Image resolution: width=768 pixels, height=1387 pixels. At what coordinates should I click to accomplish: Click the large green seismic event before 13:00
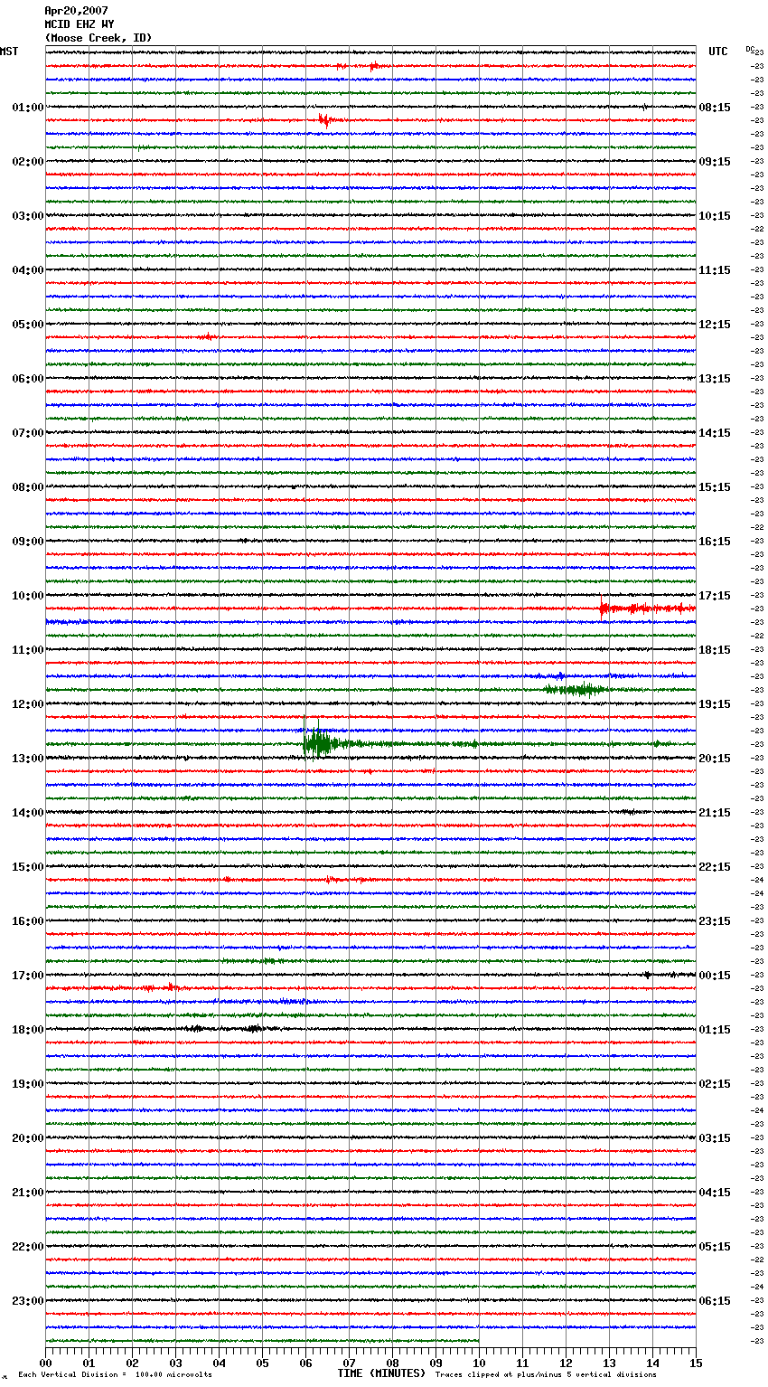click(x=321, y=742)
